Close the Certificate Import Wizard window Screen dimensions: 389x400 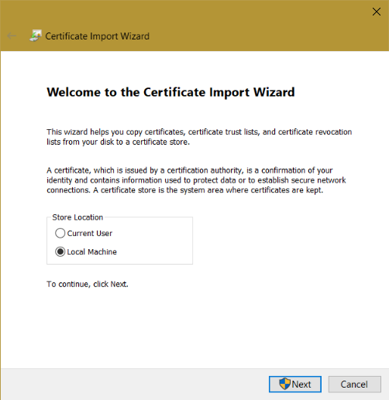click(377, 12)
